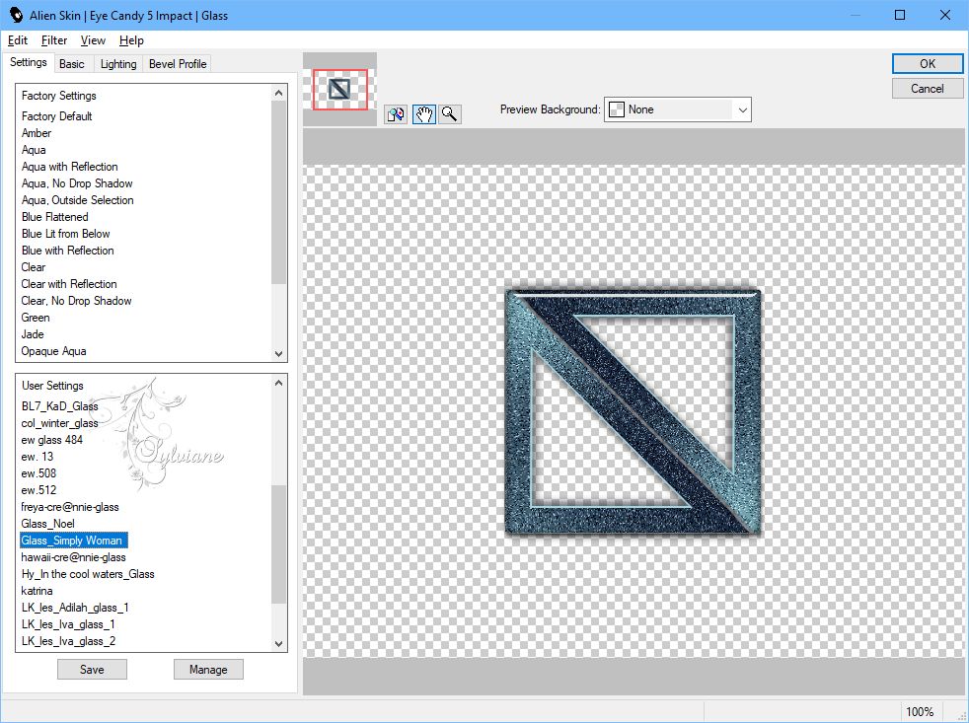The width and height of the screenshot is (969, 723).
Task: Select katrina user setting
Action: 37,590
